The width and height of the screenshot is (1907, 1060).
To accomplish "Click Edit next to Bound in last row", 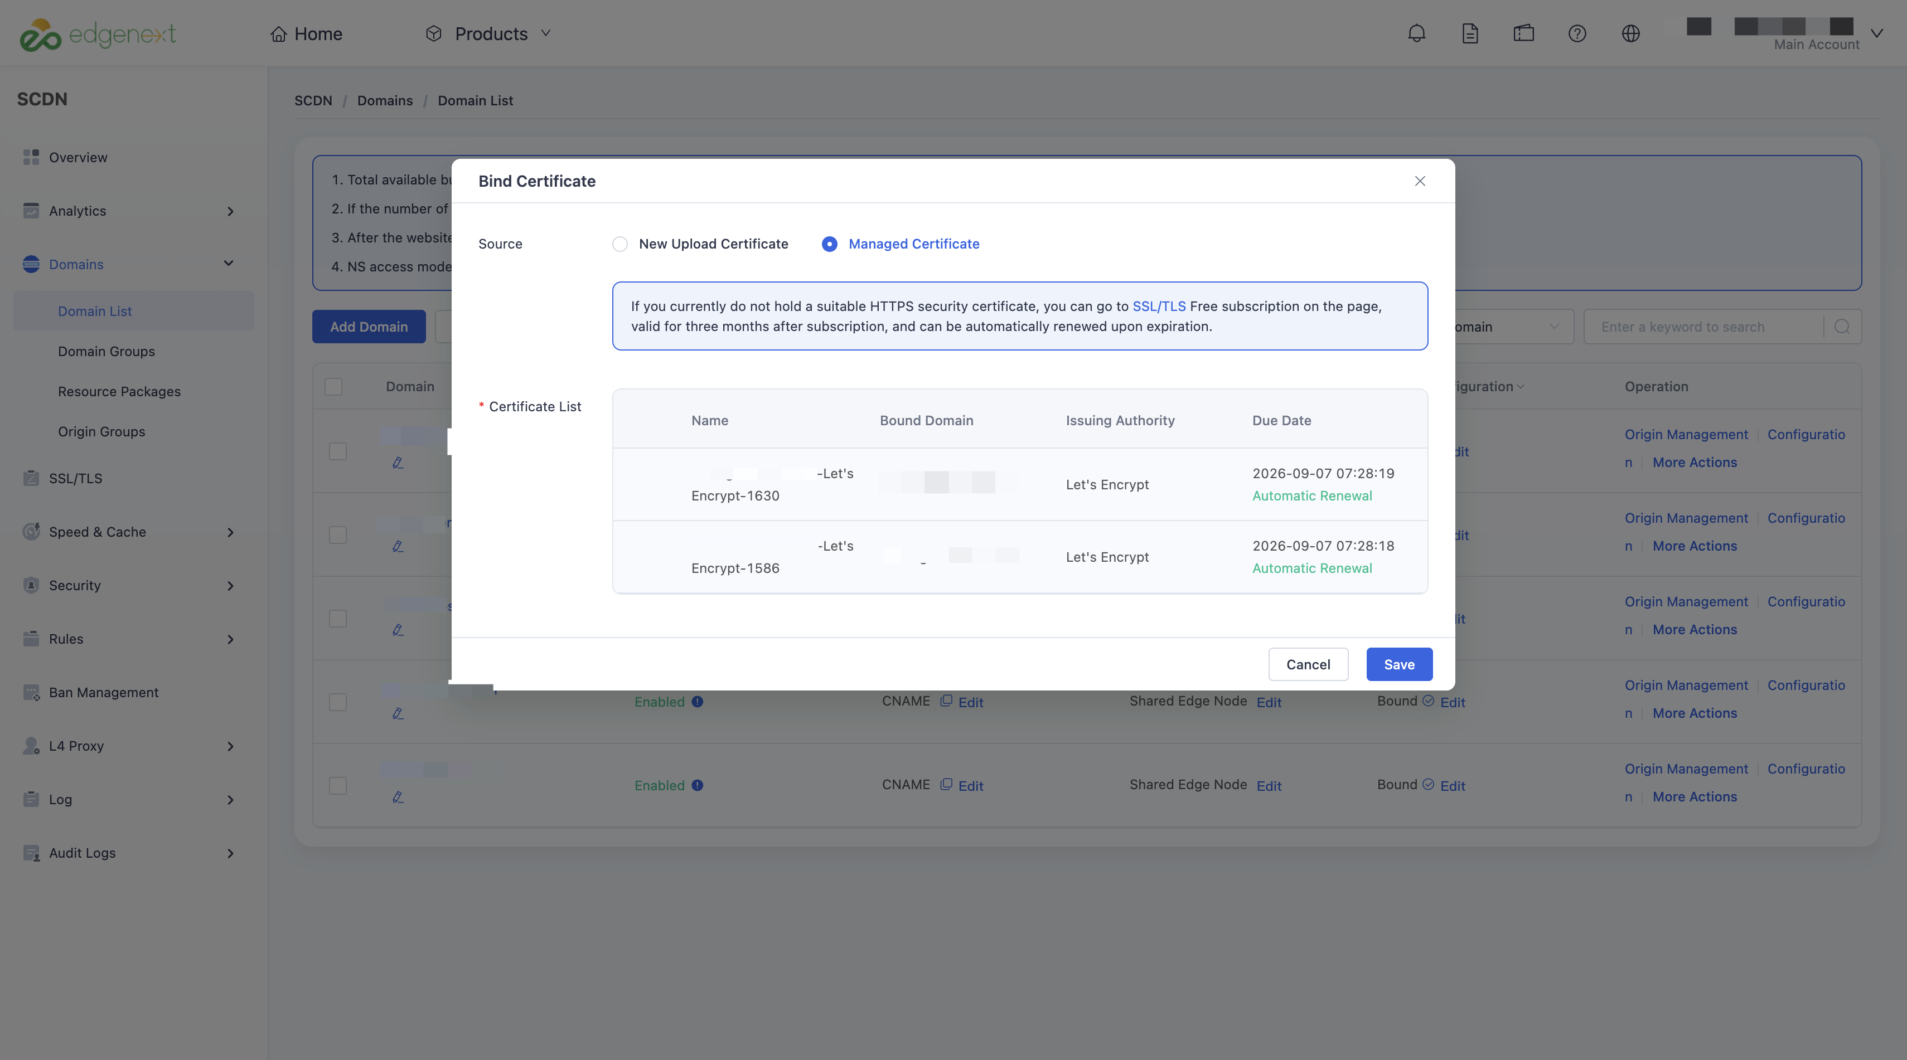I will (1453, 786).
